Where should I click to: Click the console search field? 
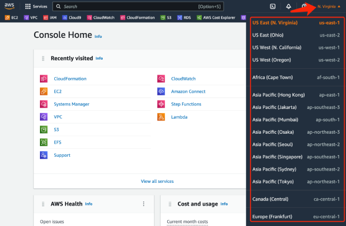pos(138,7)
